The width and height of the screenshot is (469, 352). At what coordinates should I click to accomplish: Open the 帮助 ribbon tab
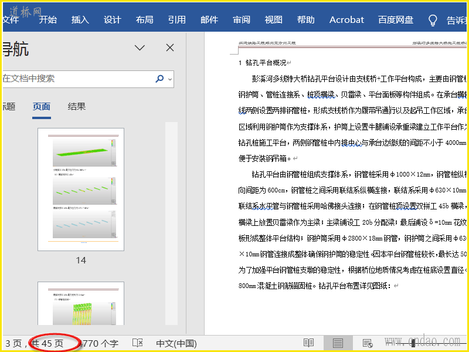(305, 20)
